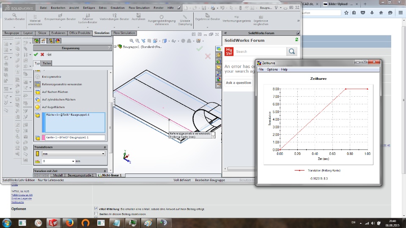Open Verbindungen-Berater tool
The width and height of the screenshot is (406, 228).
point(114,17)
